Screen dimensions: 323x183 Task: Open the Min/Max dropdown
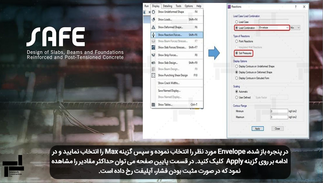(295, 28)
